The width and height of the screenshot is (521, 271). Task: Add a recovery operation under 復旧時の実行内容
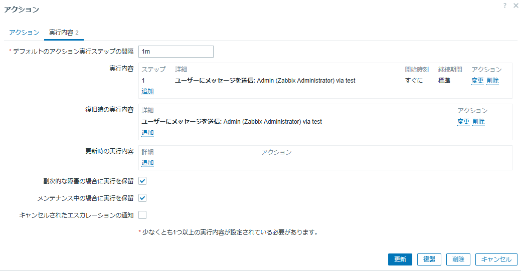147,133
